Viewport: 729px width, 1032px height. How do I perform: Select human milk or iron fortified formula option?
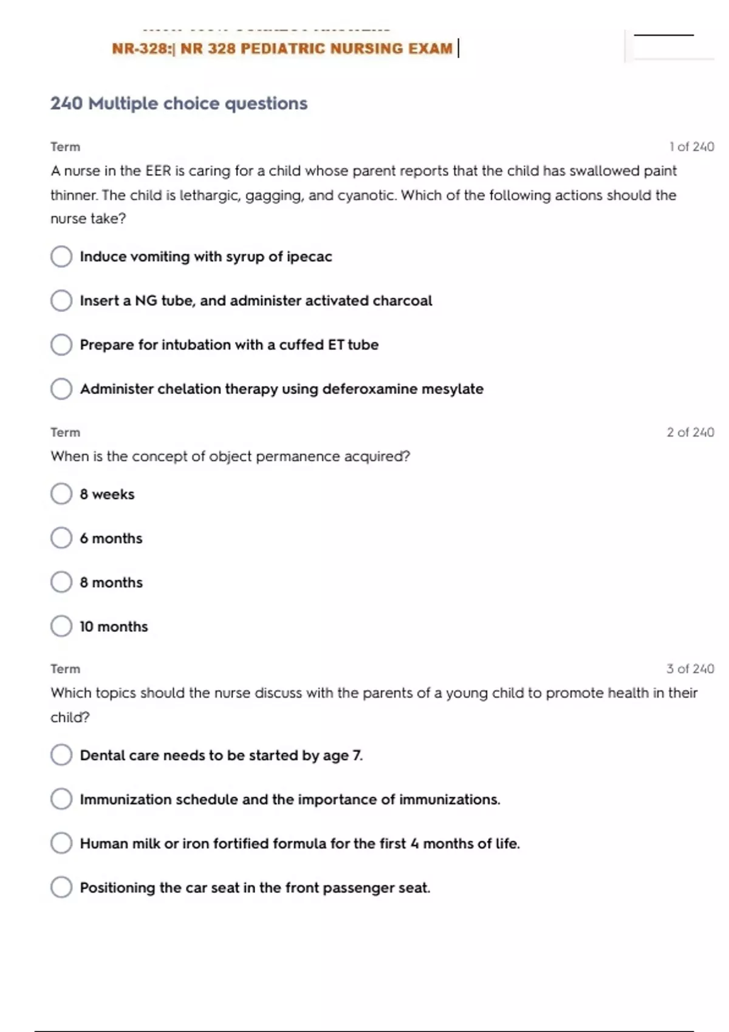click(x=61, y=843)
